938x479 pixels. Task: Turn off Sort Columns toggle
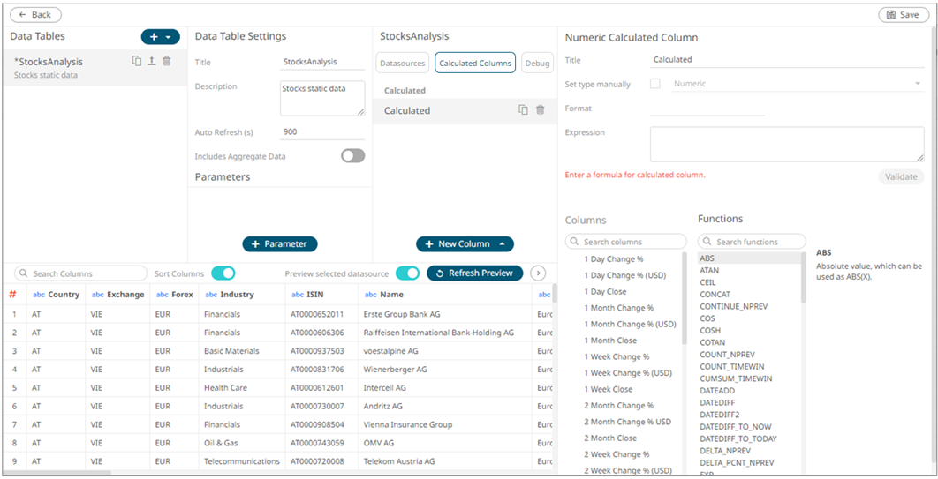(x=223, y=273)
